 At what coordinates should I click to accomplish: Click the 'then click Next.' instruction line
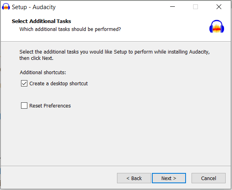pyautogui.click(x=36, y=58)
